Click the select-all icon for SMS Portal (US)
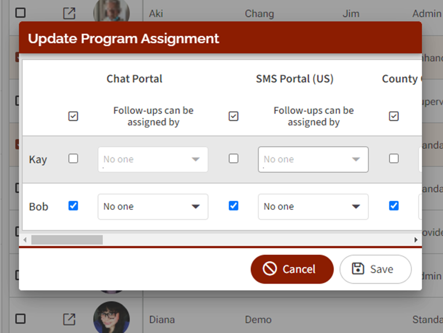Screen dimensions: 443x333 click(233, 116)
